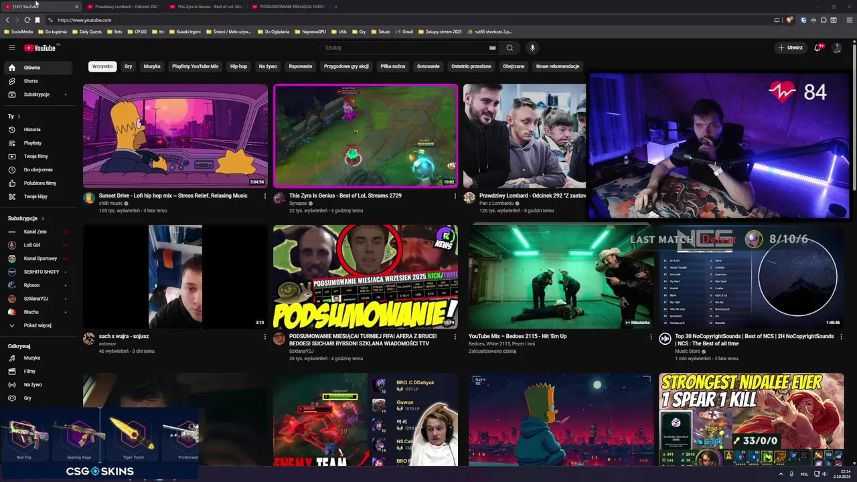Open the on-screen keyboard icon in search box
Image resolution: width=857 pixels, height=482 pixels.
(492, 48)
